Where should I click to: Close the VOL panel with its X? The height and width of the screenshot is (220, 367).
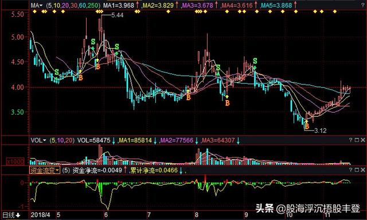[363, 140]
